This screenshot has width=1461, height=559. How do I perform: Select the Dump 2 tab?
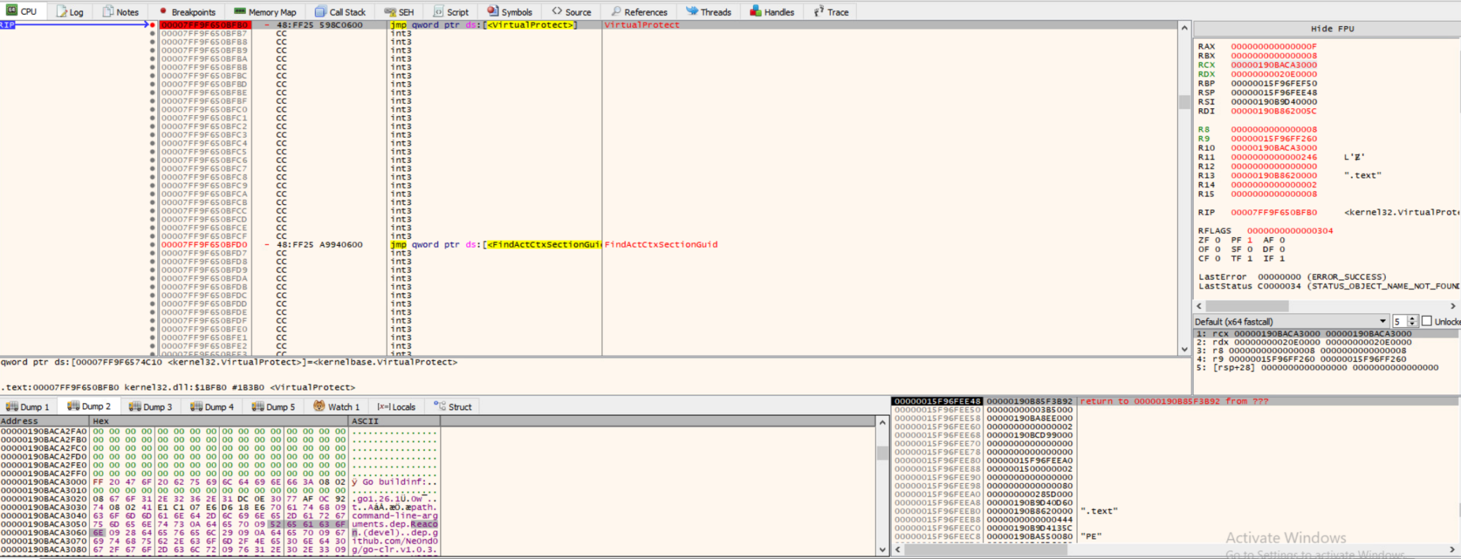coord(89,407)
